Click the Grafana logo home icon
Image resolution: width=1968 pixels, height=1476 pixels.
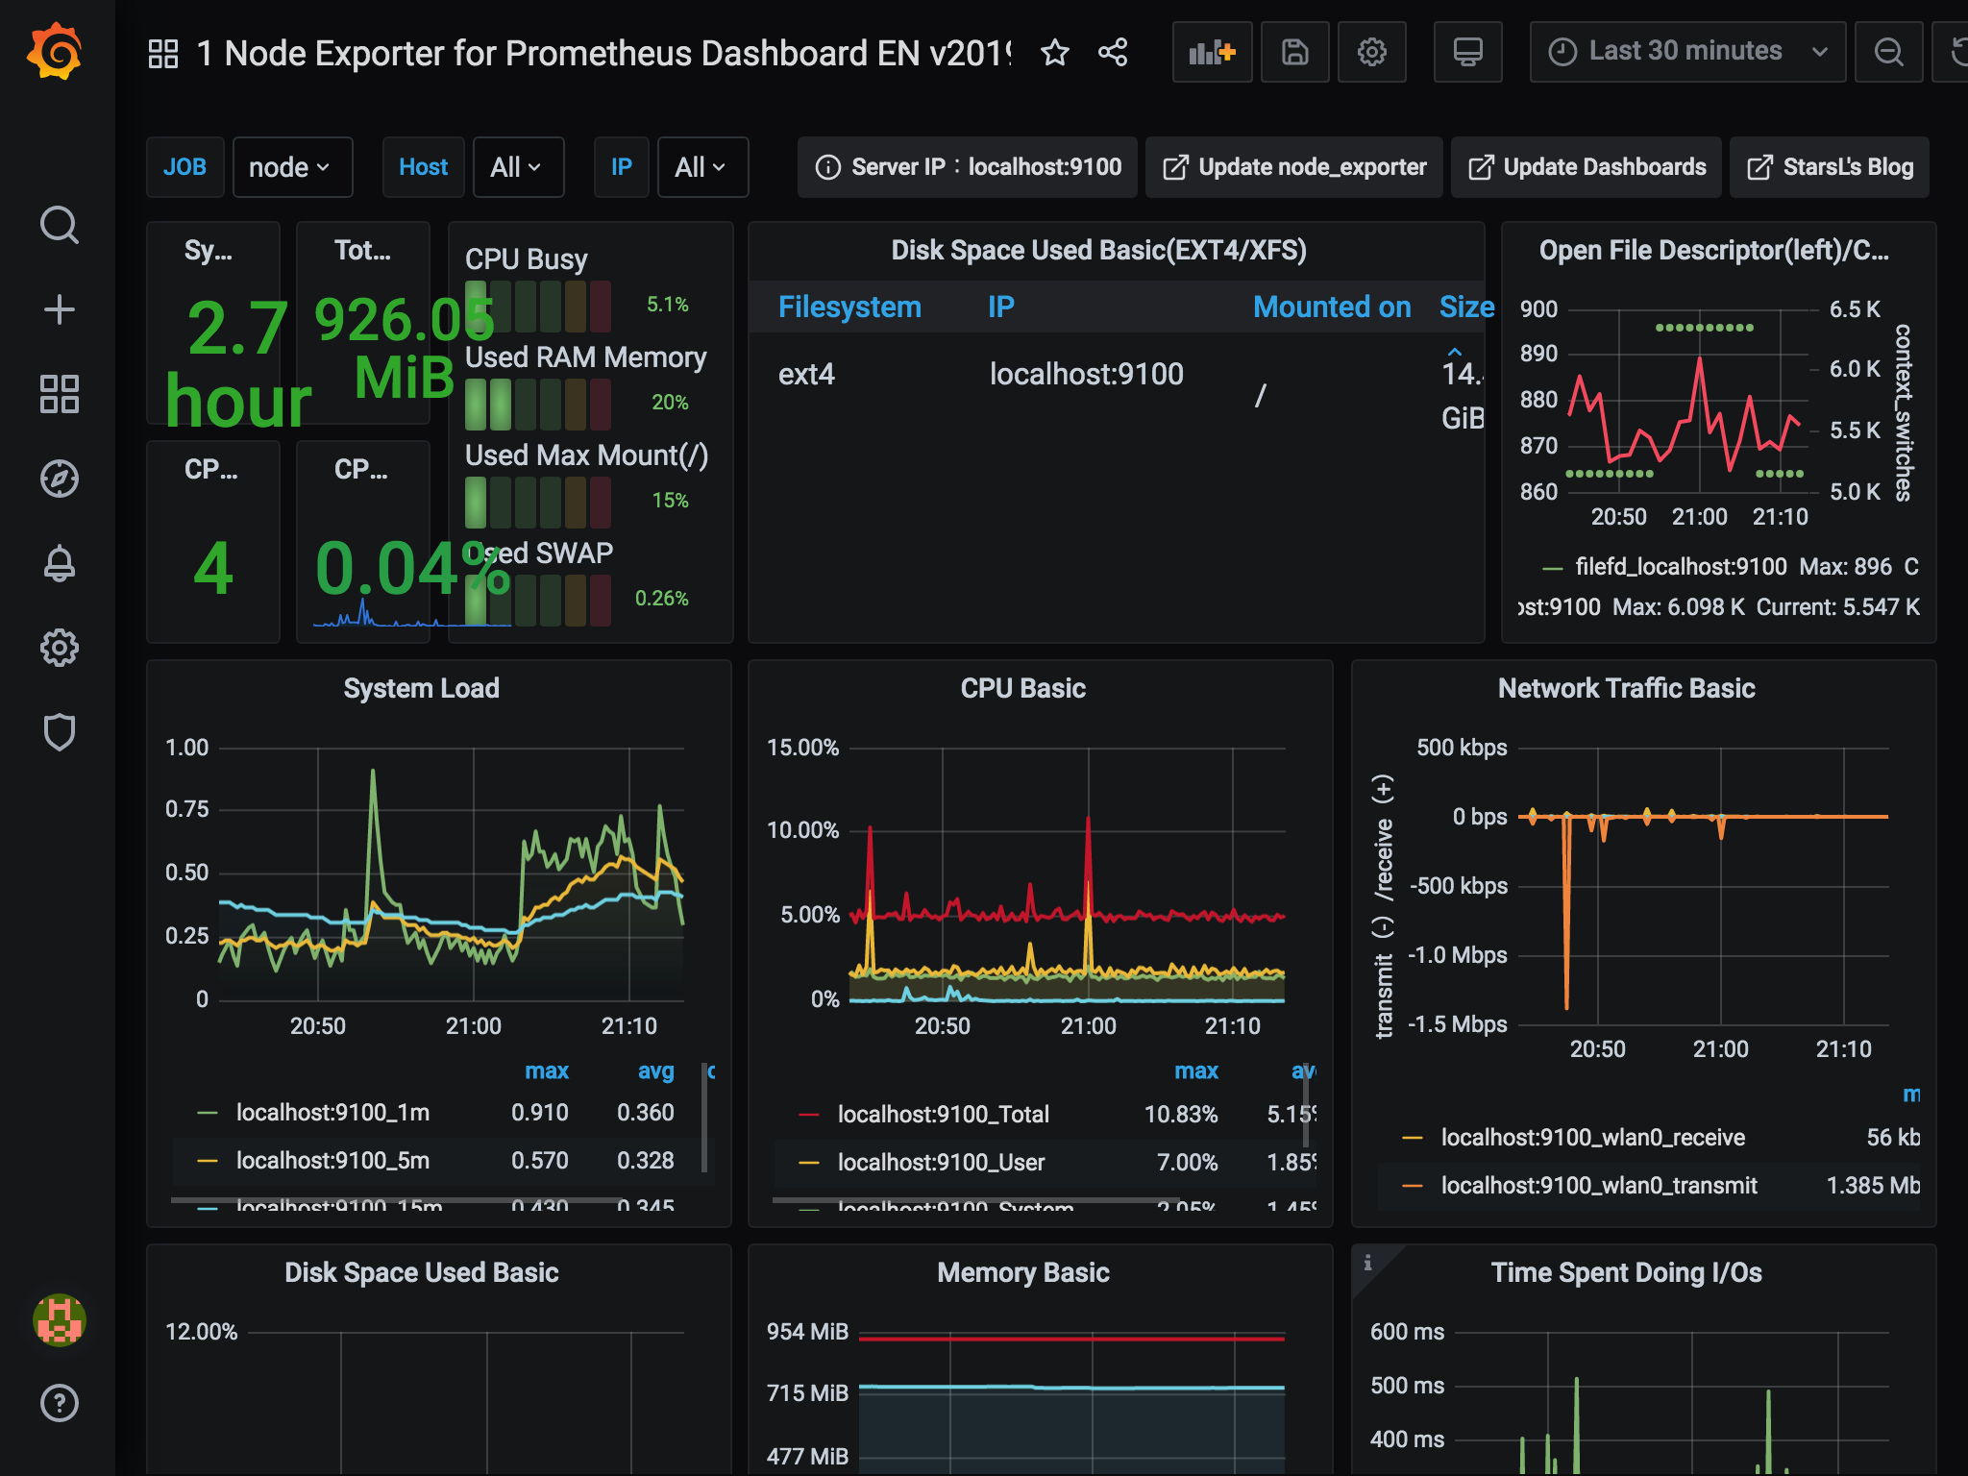[56, 52]
